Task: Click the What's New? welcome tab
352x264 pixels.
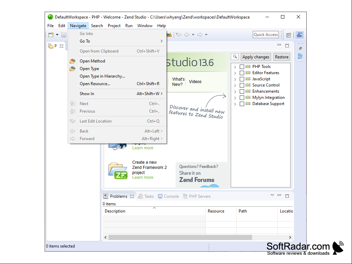Action: pyautogui.click(x=178, y=82)
